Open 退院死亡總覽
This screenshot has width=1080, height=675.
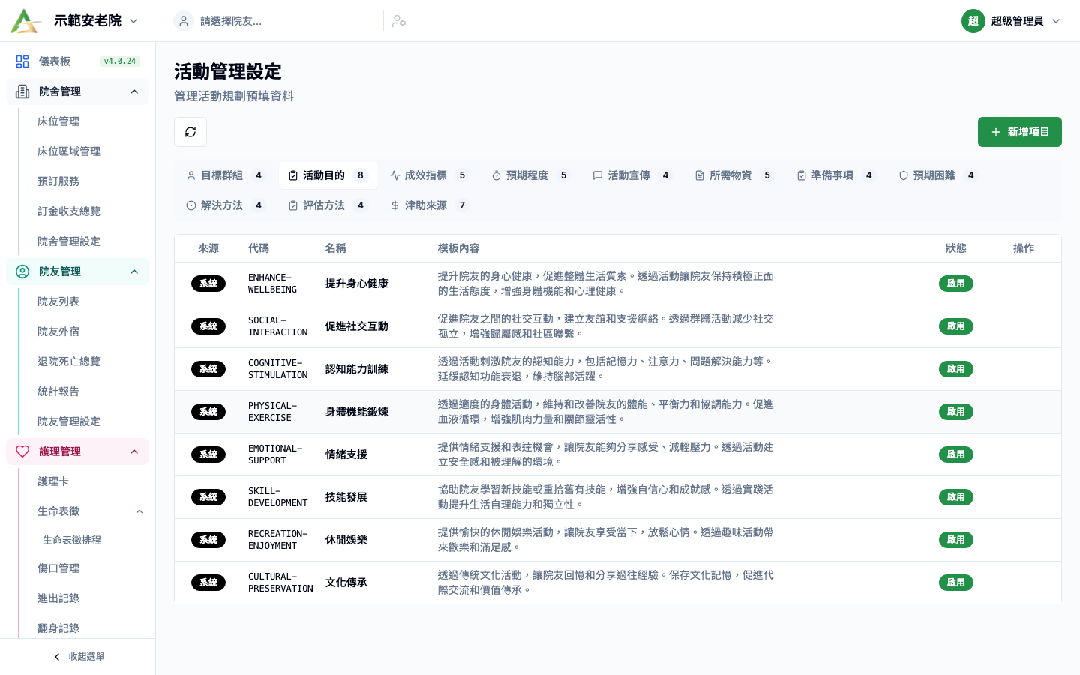tap(69, 361)
